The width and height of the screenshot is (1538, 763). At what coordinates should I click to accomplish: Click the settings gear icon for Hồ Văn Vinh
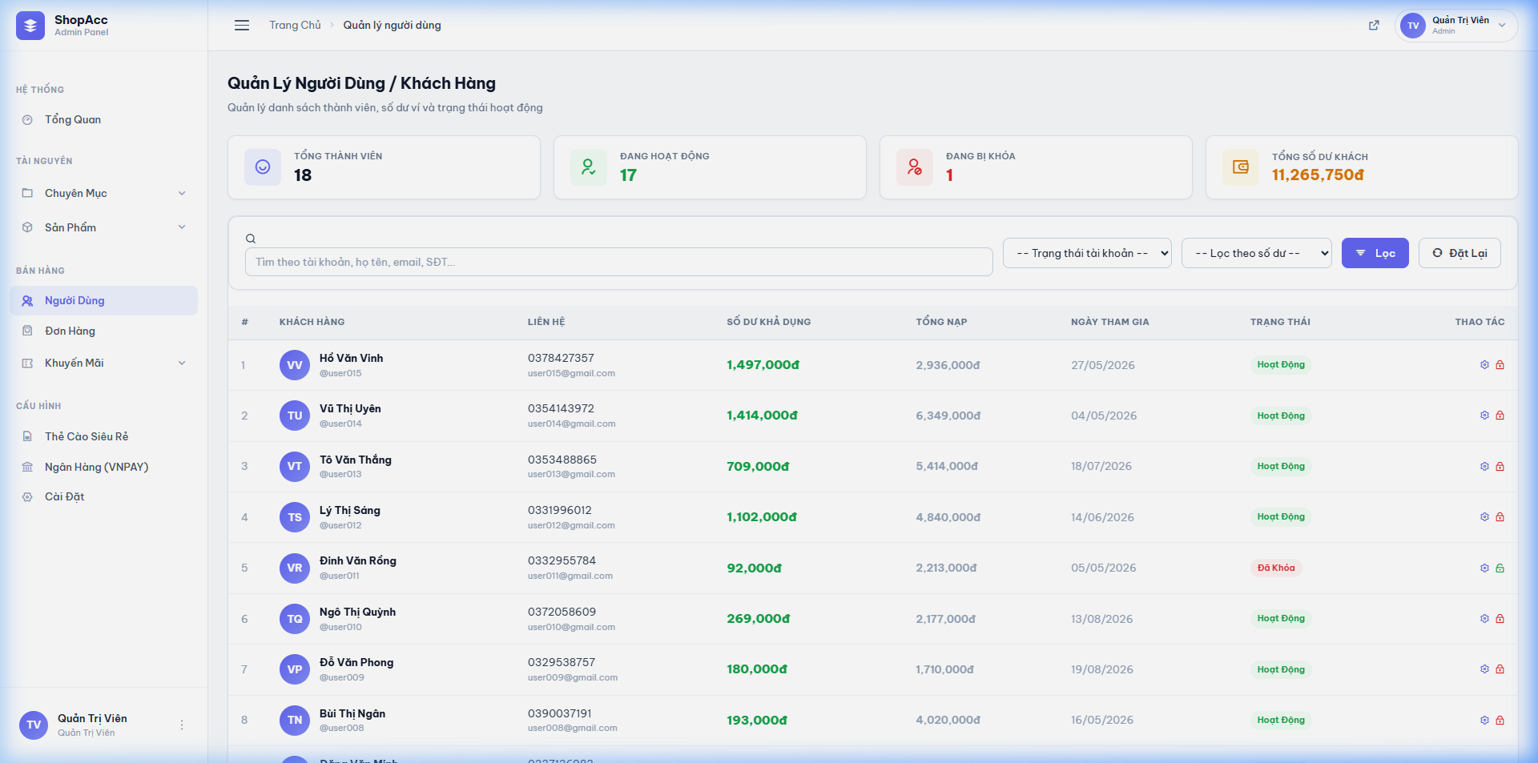1484,365
